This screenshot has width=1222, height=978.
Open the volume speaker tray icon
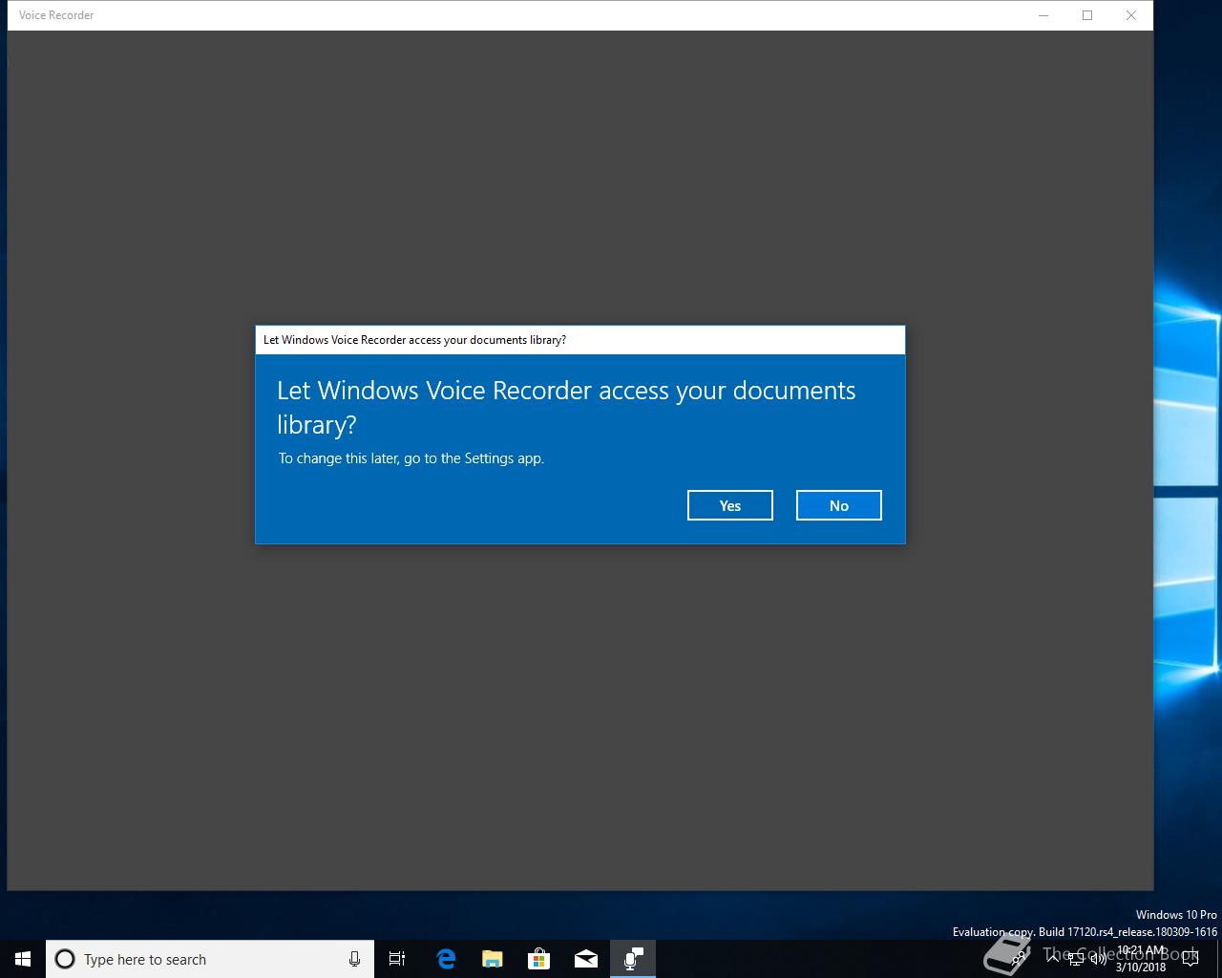point(1098,959)
